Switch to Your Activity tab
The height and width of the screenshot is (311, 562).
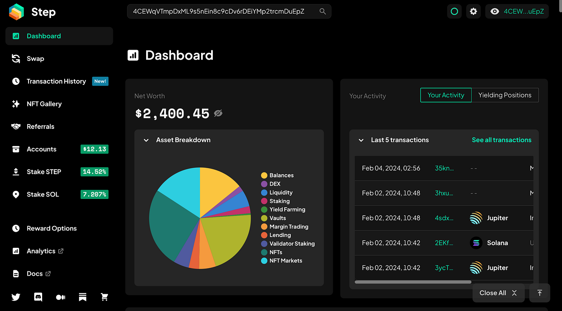446,95
